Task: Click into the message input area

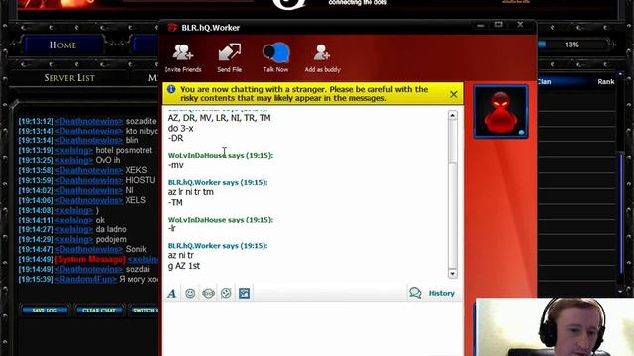Action: [313, 329]
